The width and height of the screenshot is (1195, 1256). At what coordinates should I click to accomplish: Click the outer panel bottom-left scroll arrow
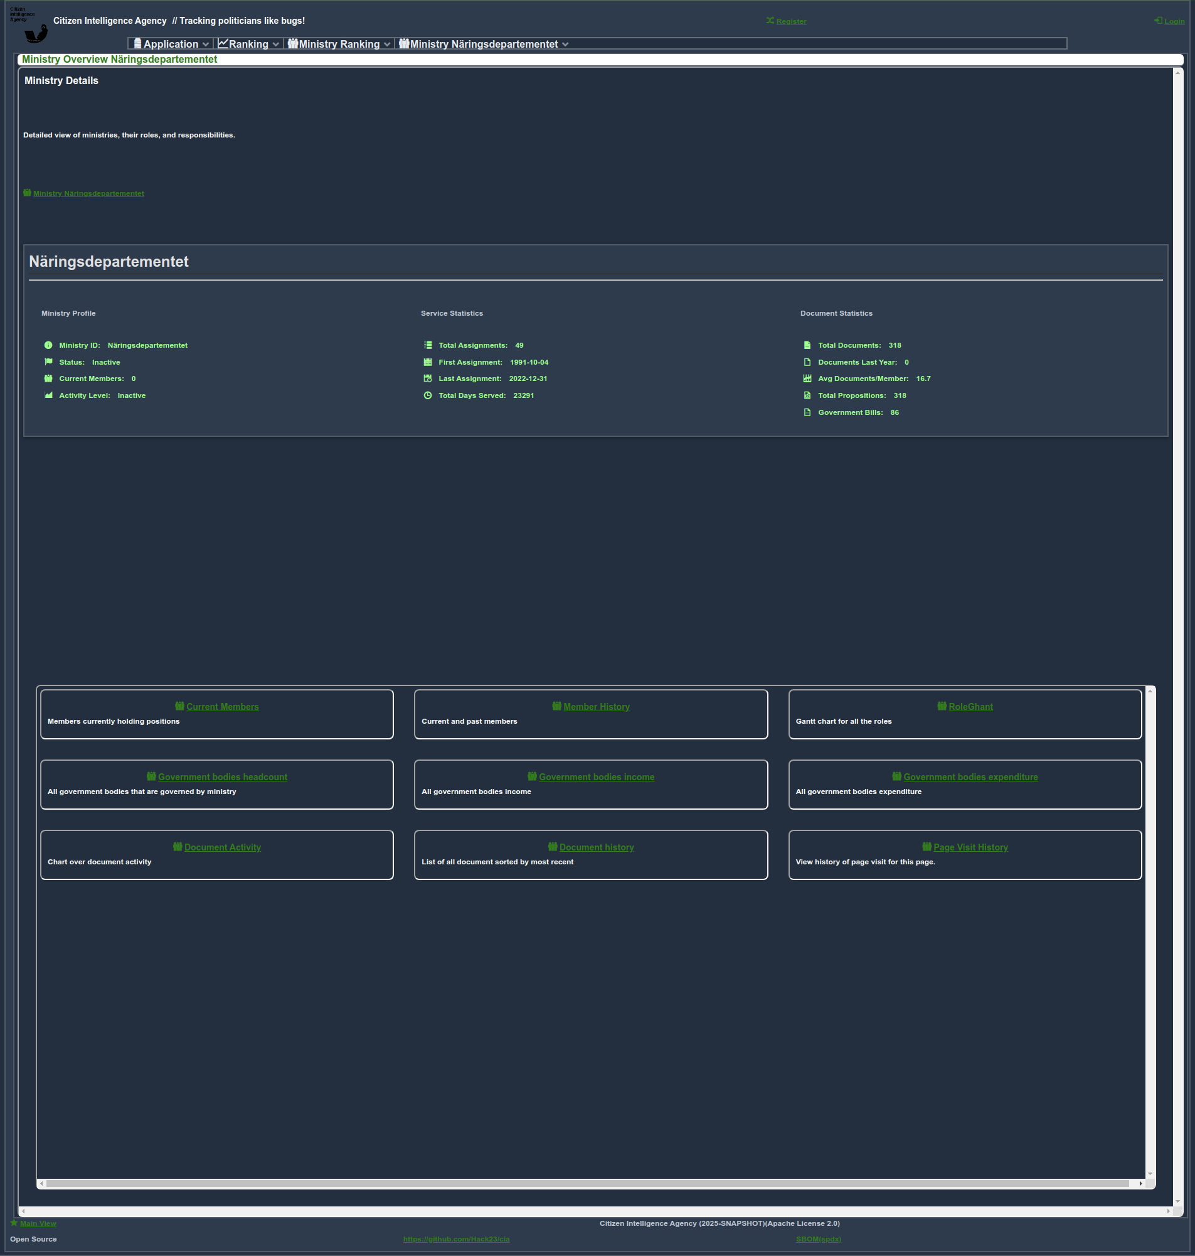(x=24, y=1211)
